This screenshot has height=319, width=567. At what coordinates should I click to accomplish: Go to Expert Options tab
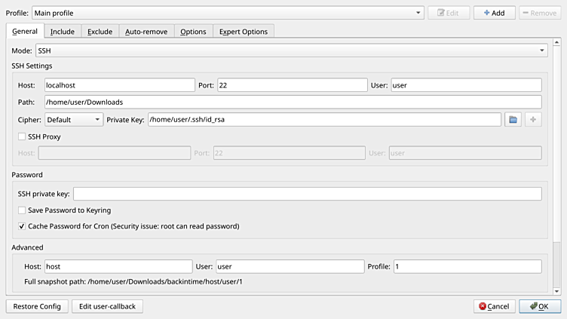pyautogui.click(x=243, y=32)
